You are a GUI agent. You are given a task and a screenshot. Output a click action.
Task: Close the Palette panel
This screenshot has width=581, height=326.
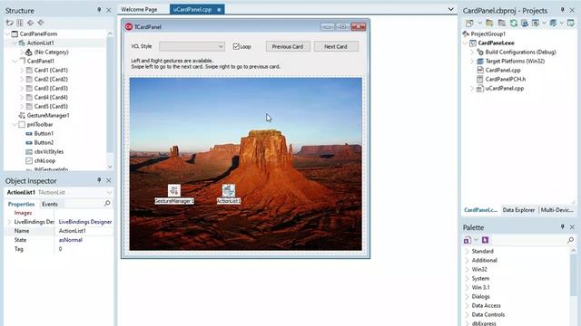point(572,227)
